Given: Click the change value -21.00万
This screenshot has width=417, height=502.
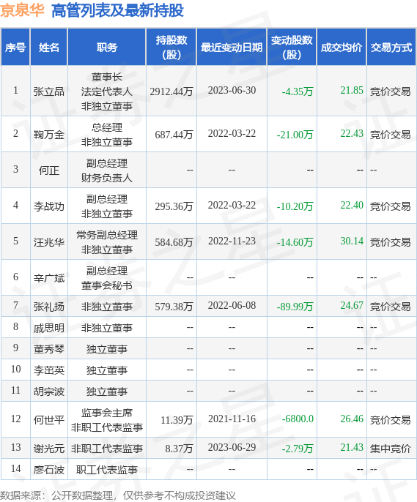Looking at the screenshot, I should 295,135.
